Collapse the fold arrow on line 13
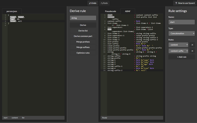The height and width of the screenshot is (123, 197). 106,46
